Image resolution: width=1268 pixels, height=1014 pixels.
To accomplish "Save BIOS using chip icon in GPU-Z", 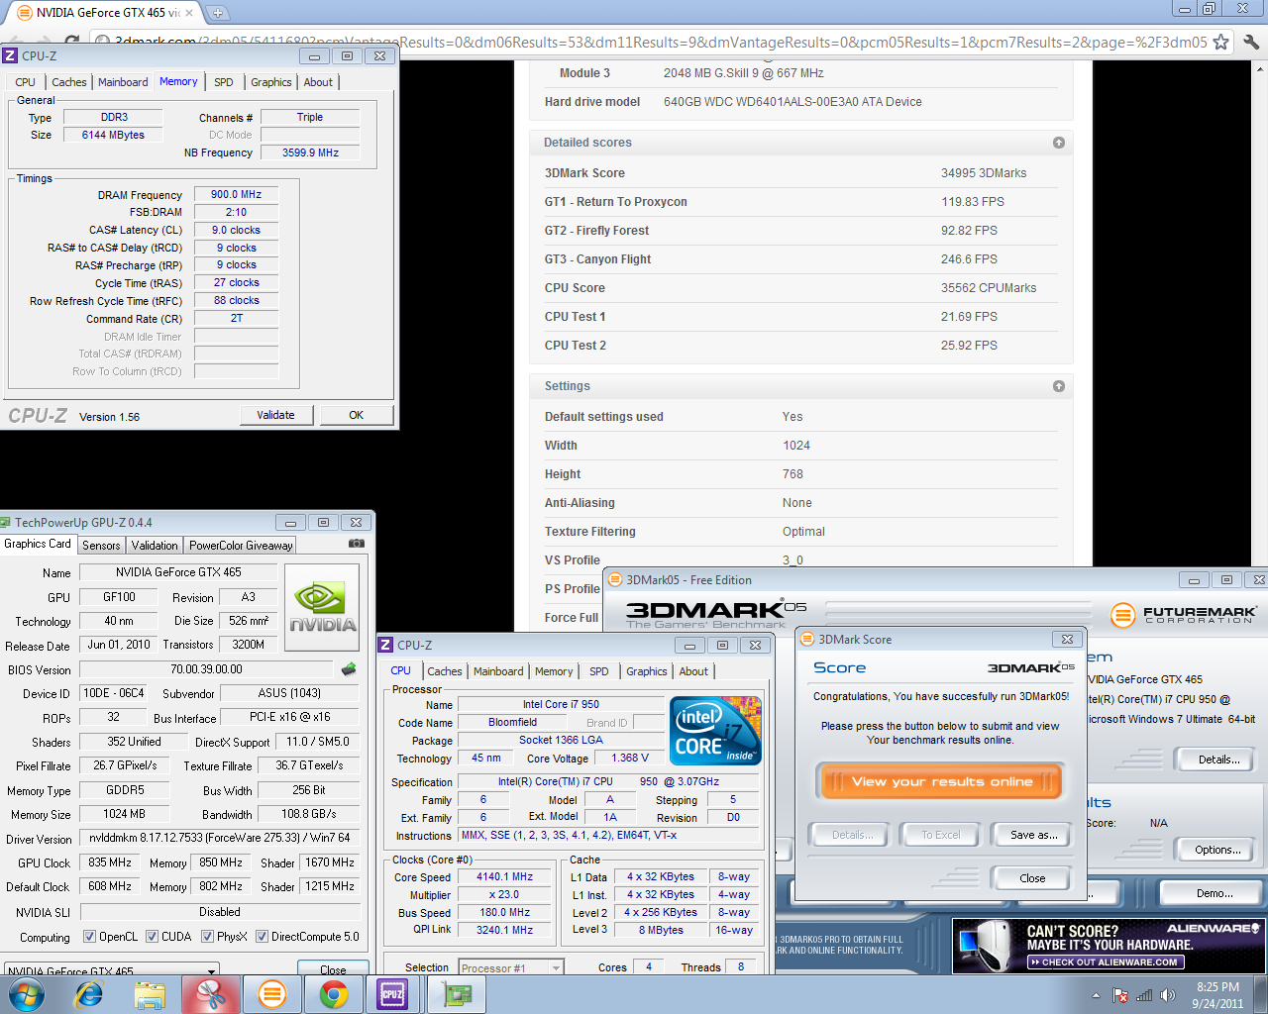I will [x=349, y=669].
